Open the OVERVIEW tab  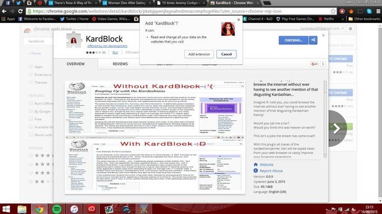75,64
